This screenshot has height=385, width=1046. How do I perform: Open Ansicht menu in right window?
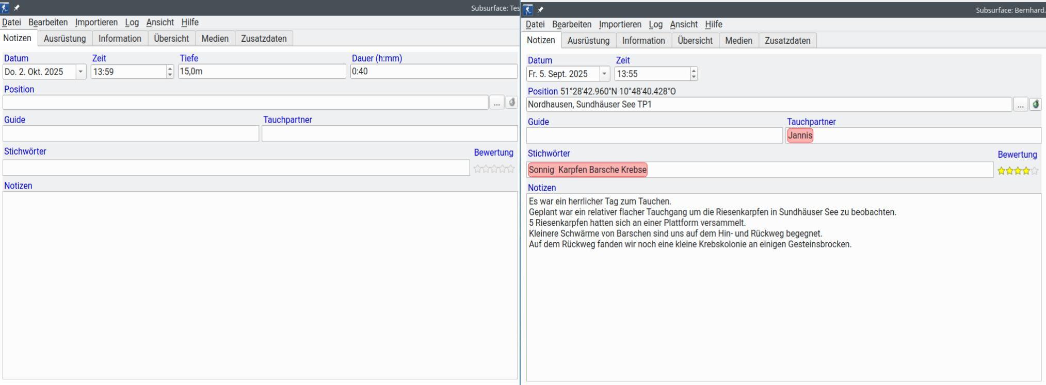point(684,24)
